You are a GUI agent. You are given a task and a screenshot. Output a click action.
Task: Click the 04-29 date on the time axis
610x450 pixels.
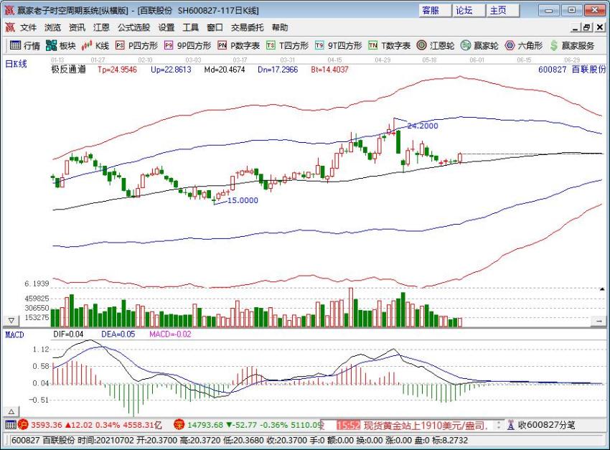coord(383,60)
